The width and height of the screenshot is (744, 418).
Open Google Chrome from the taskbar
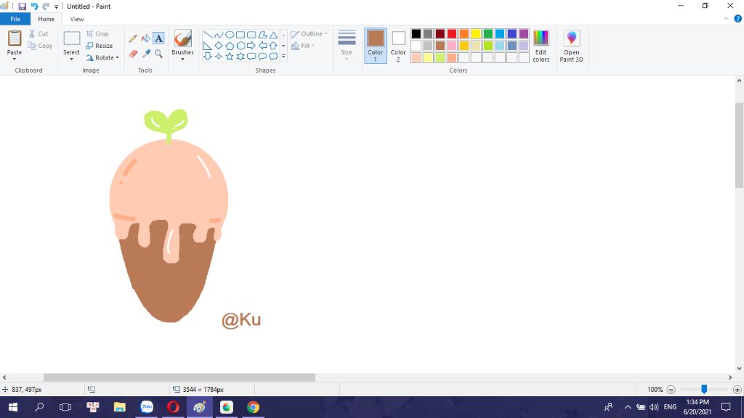point(253,407)
